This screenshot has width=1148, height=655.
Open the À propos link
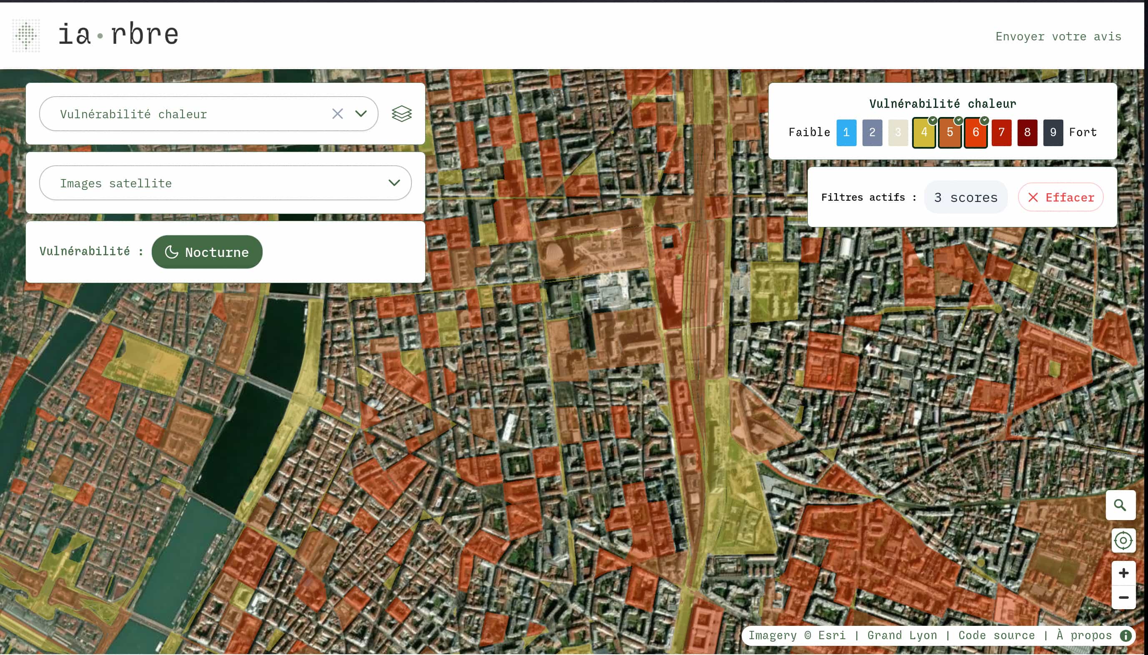click(x=1084, y=635)
